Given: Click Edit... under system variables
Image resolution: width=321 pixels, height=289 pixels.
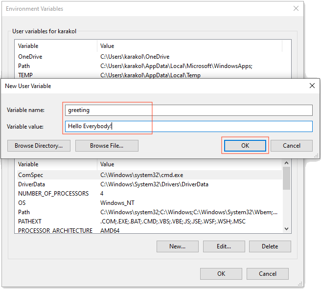Looking at the screenshot, I should click(224, 246).
